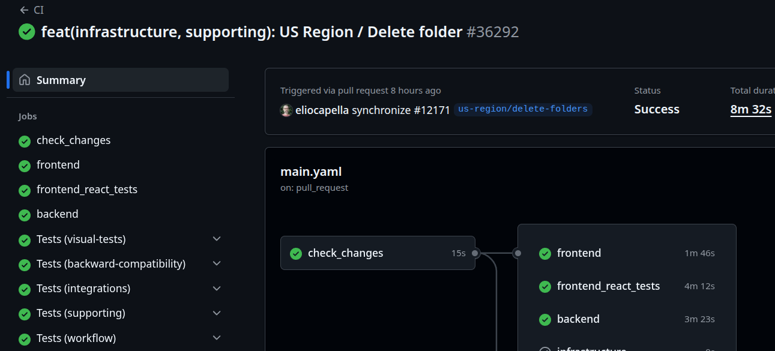
Task: Expand Tests (supporting) job group
Action: [217, 313]
